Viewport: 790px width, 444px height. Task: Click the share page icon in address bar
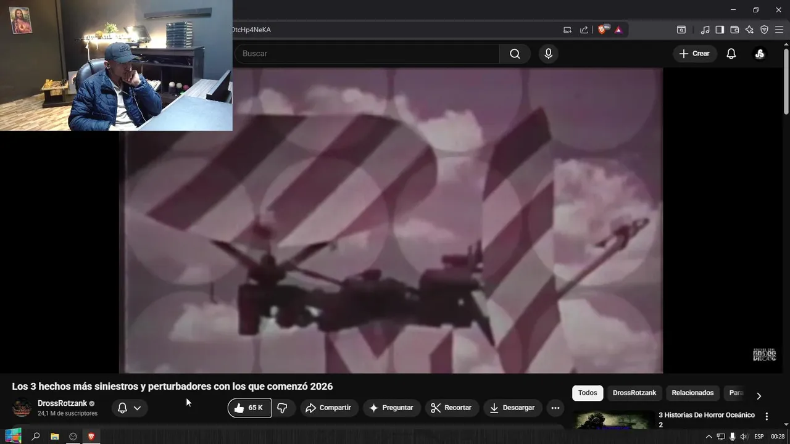point(584,30)
